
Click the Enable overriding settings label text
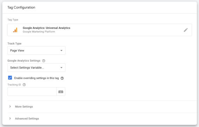tap(36, 78)
